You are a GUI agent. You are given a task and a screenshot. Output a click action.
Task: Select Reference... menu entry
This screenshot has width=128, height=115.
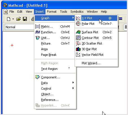tap(55, 100)
